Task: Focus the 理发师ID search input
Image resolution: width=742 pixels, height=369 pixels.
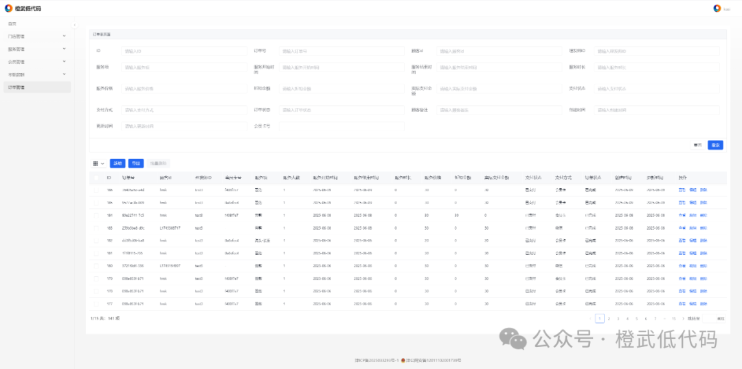Action: tap(657, 51)
